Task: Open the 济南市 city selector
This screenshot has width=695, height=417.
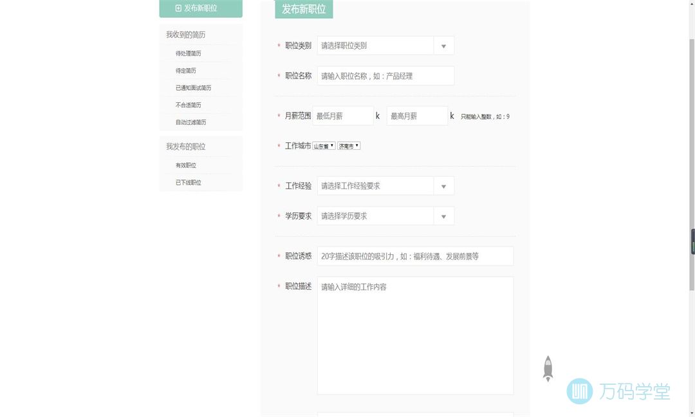Action: [349, 146]
